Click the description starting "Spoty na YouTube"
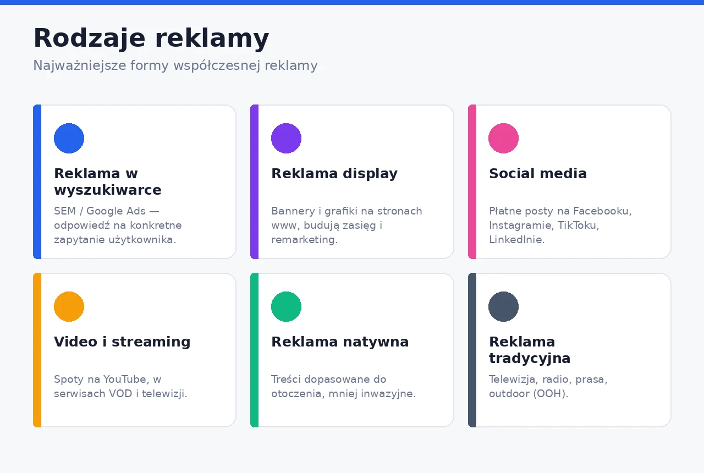 [120, 387]
